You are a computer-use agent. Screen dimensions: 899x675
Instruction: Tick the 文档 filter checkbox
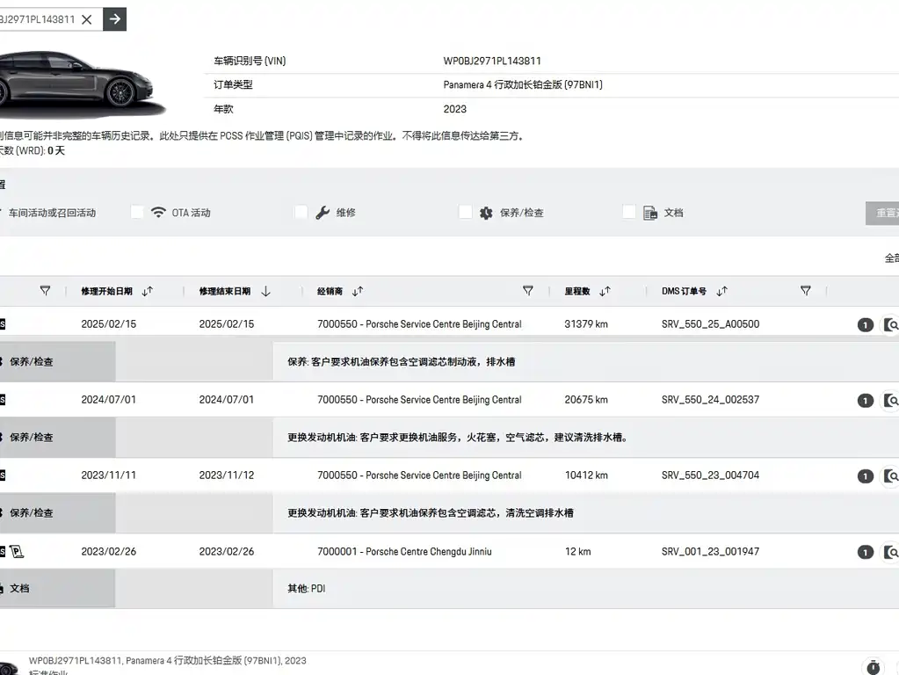coord(629,212)
